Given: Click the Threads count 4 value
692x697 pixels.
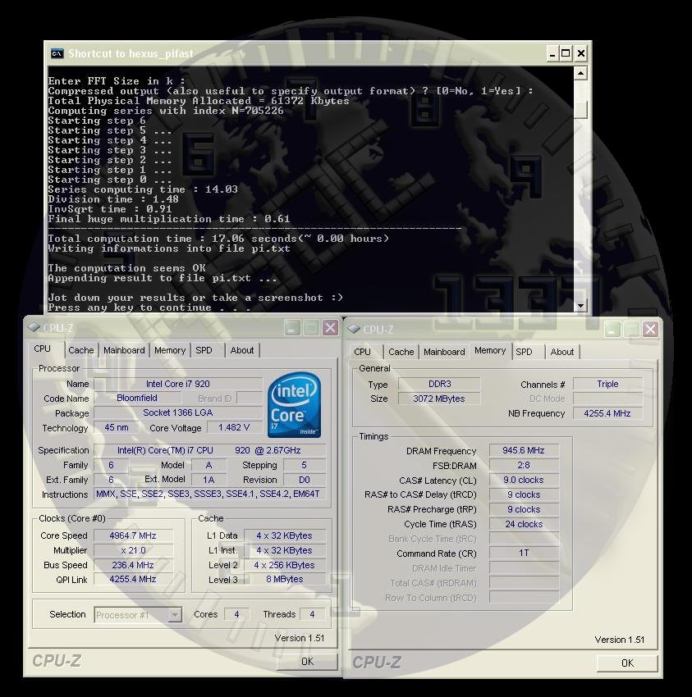Looking at the screenshot, I should (313, 614).
